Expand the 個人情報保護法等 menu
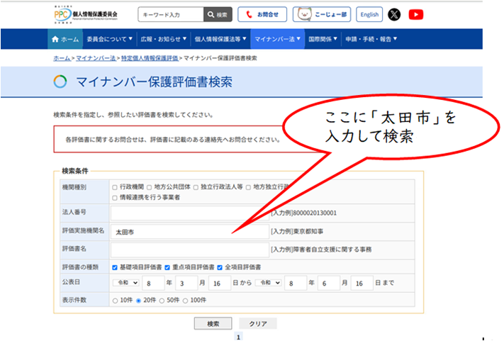This screenshot has width=504, height=341. 220,39
